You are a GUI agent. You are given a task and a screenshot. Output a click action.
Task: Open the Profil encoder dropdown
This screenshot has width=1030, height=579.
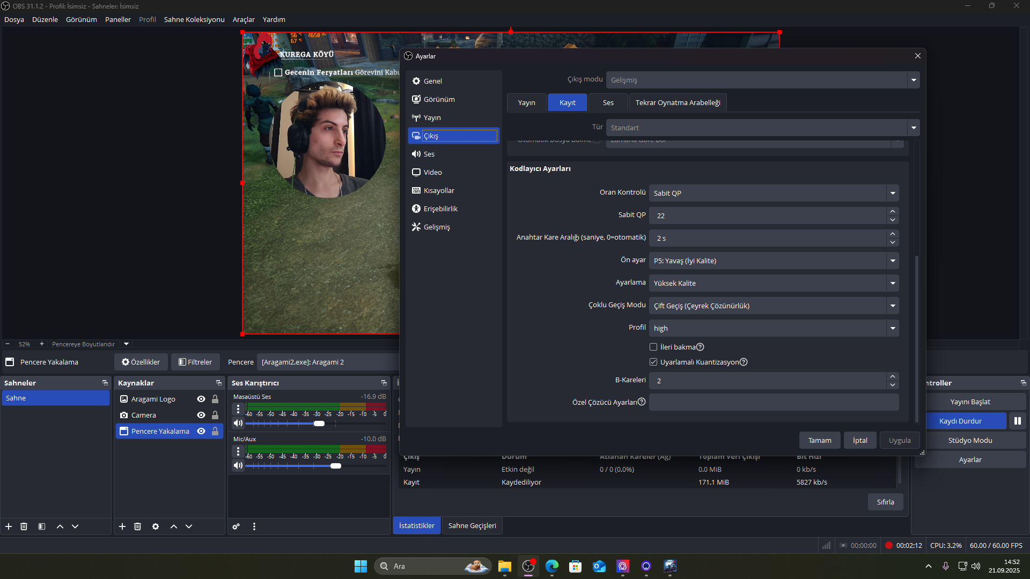coord(774,328)
